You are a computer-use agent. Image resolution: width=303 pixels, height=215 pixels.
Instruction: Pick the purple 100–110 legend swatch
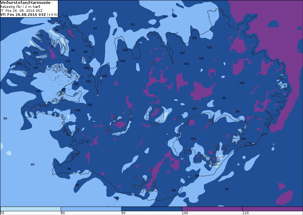point(212,209)
